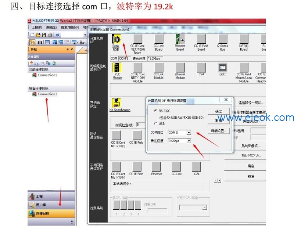Viewport: 294px width, 234px height.
Task: Toggle the navigation tree view toolbar icon
Action: [32, 42]
